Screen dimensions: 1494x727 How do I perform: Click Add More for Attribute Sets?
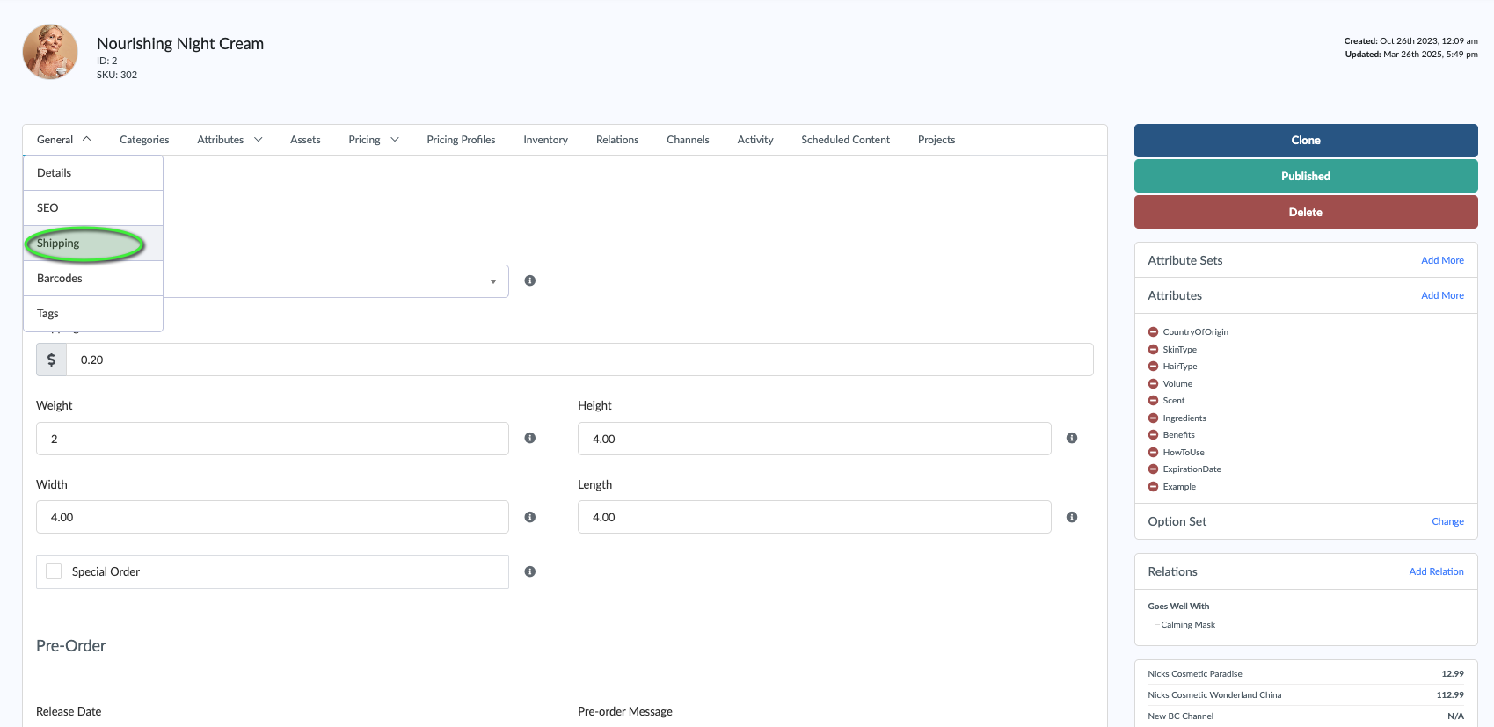click(x=1442, y=260)
